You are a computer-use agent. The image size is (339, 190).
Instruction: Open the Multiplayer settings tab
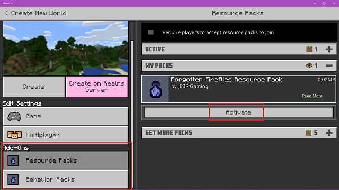tap(66, 135)
